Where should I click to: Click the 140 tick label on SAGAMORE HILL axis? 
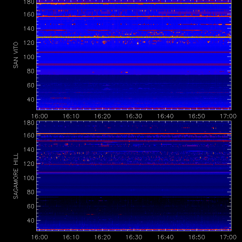(x=29, y=149)
